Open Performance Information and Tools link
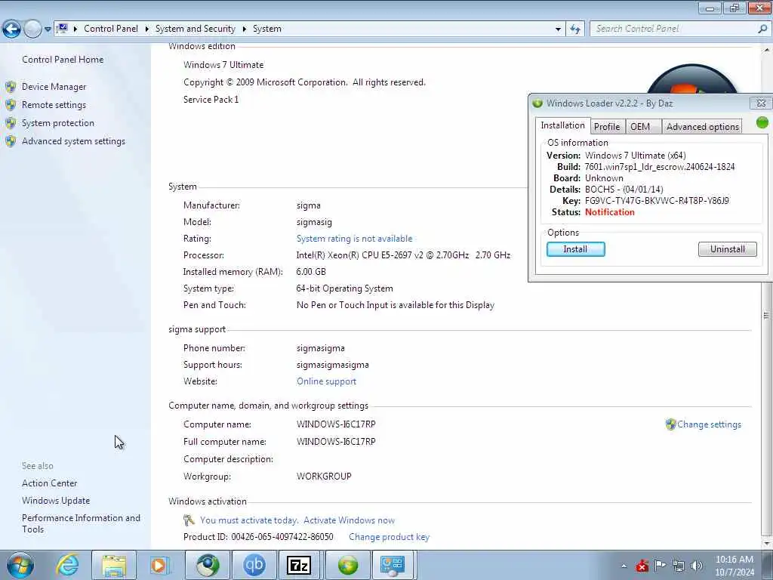Viewport: 773px width, 580px height. pyautogui.click(x=81, y=523)
